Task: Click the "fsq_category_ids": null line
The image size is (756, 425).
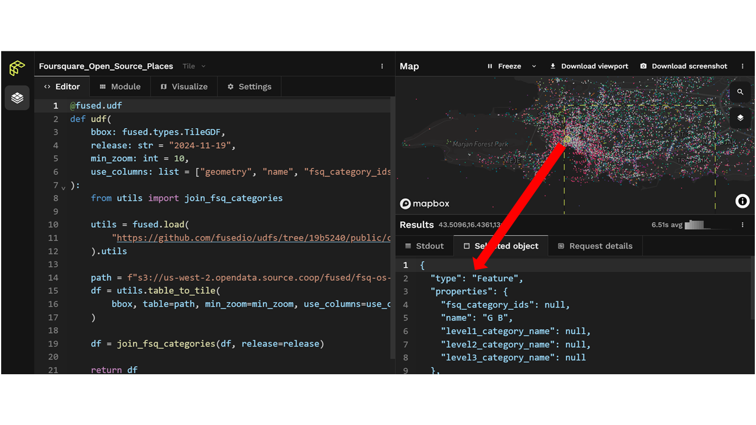Action: click(x=505, y=305)
